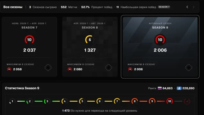204x115 pixels.
Task: Go to next seasons with right chevron
Action: 193,7
